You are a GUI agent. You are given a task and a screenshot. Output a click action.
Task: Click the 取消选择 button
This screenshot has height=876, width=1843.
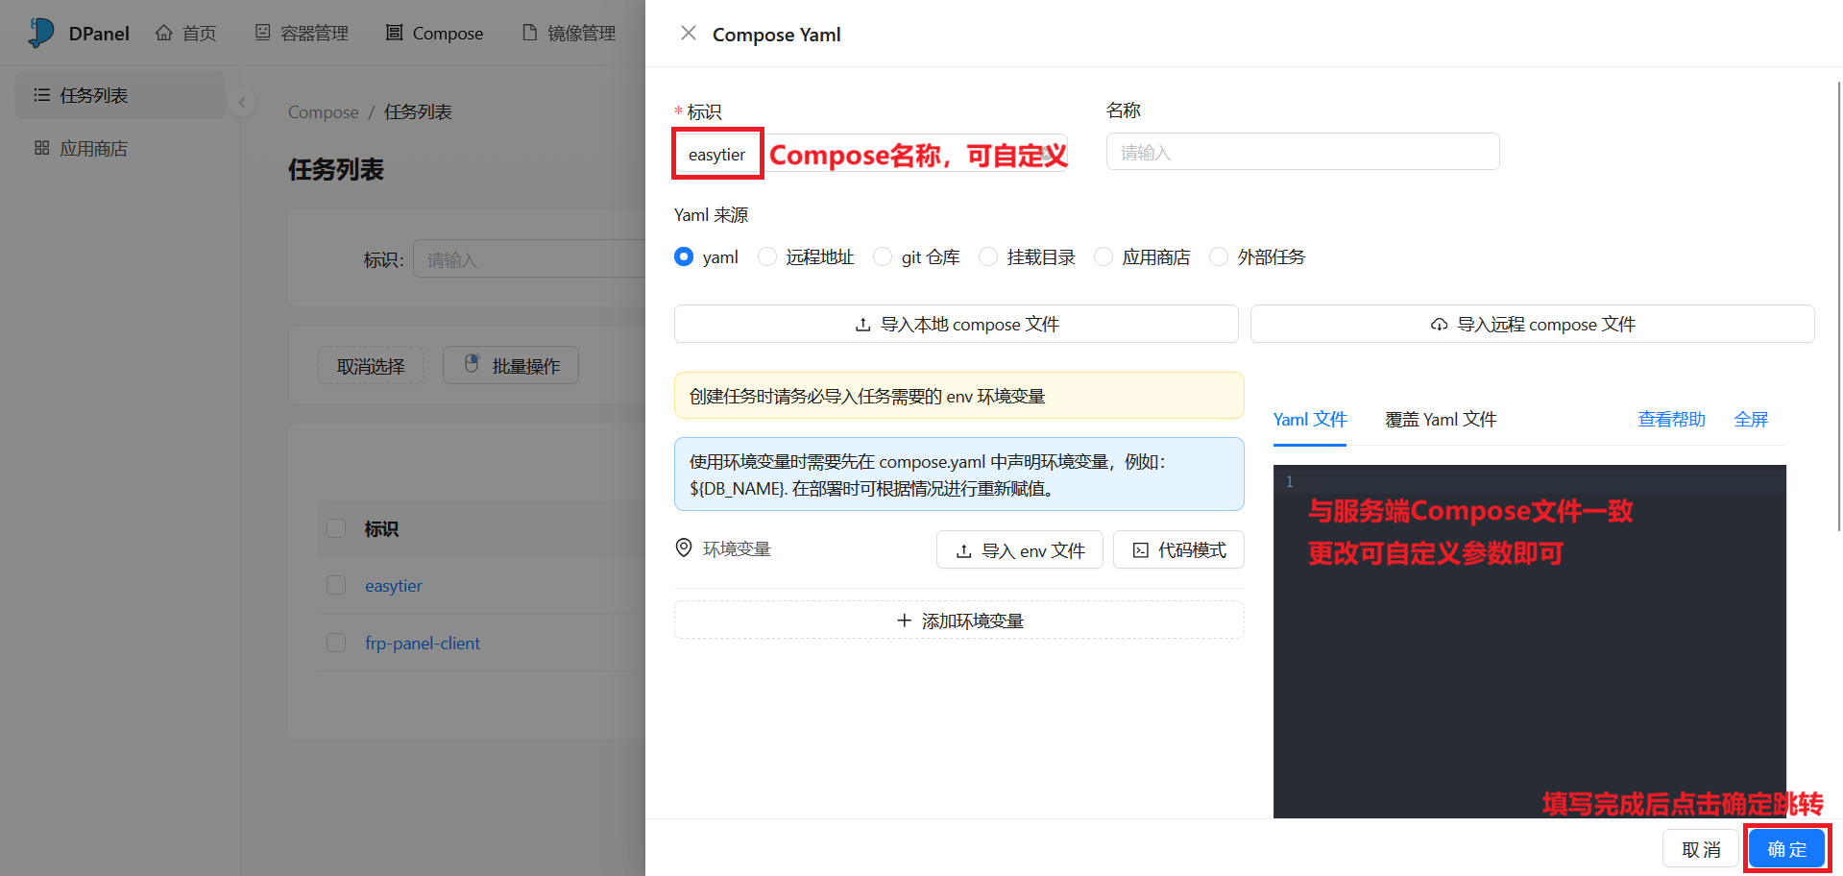[x=371, y=366]
